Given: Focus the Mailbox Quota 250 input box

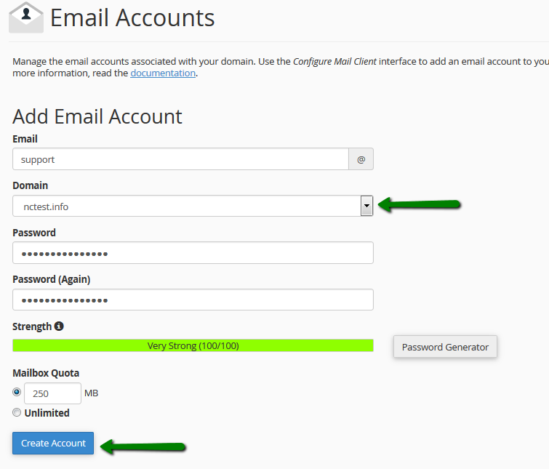Looking at the screenshot, I should (x=52, y=393).
